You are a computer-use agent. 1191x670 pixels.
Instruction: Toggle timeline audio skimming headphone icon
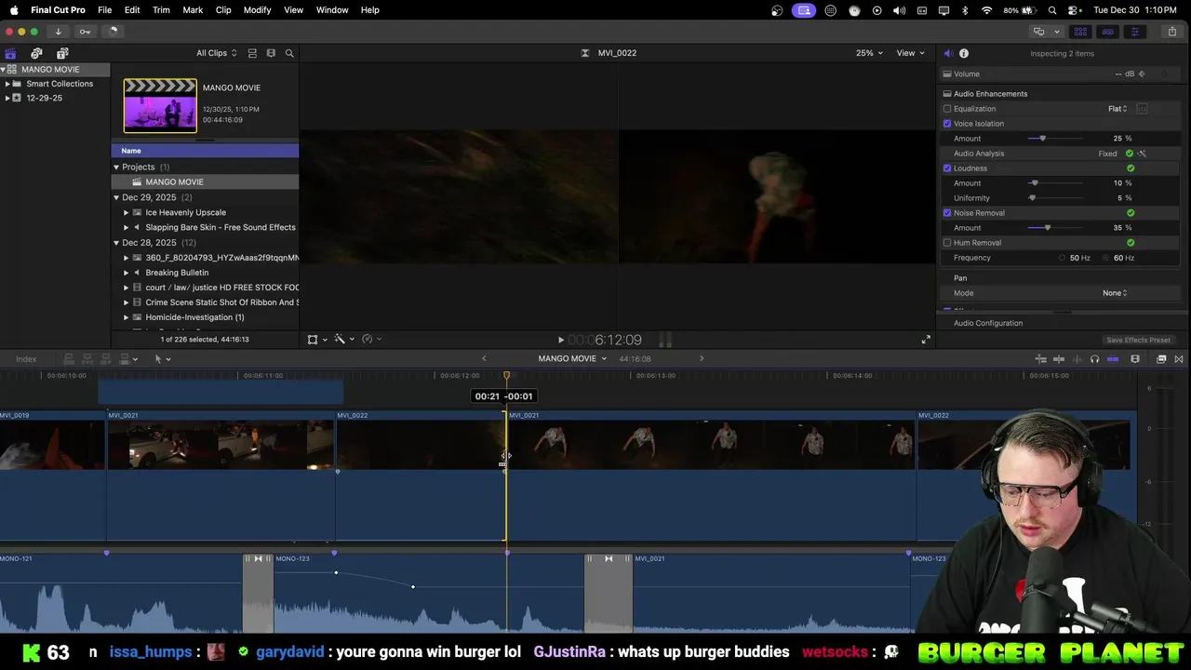coord(1094,359)
